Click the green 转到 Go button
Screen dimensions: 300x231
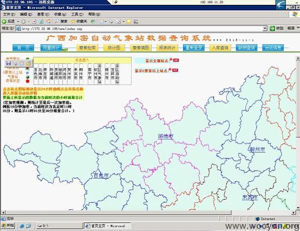coord(277,29)
